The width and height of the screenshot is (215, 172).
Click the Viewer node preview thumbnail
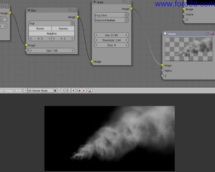188,49
